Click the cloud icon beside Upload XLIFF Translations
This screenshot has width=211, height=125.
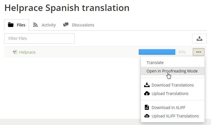pos(147,116)
